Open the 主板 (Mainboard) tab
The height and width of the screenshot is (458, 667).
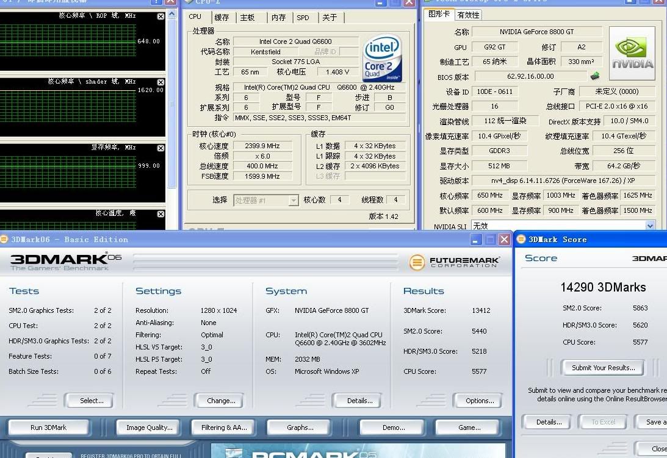coord(247,18)
